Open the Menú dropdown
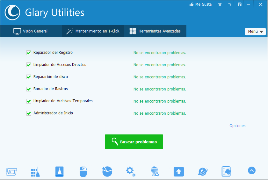The image size is (268, 180). (x=255, y=32)
